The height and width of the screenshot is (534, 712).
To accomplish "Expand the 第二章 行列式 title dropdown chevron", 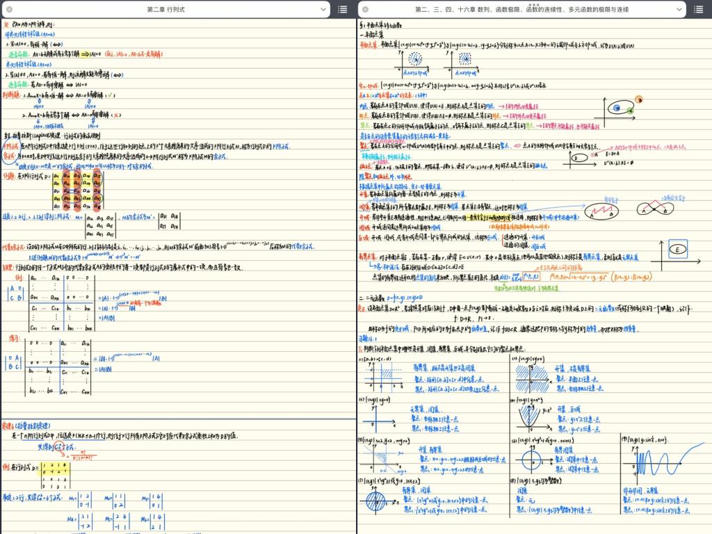I will coord(322,9).
